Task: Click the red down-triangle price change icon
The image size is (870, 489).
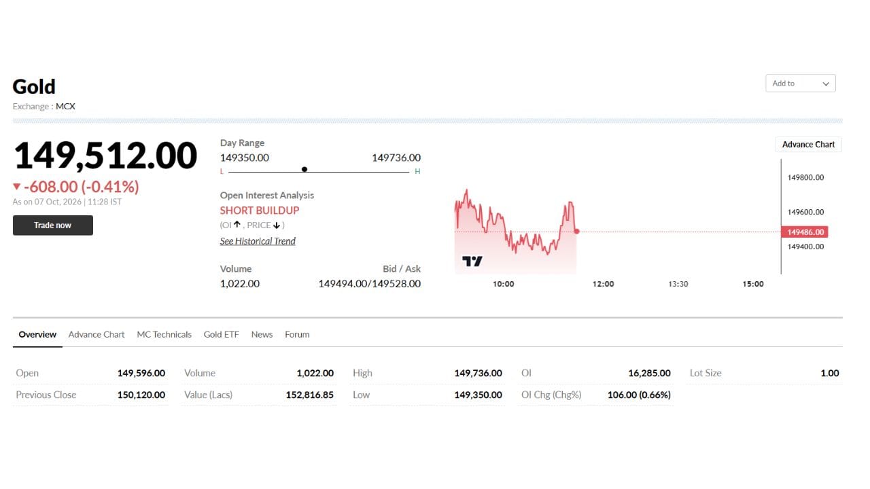Action: tap(17, 187)
